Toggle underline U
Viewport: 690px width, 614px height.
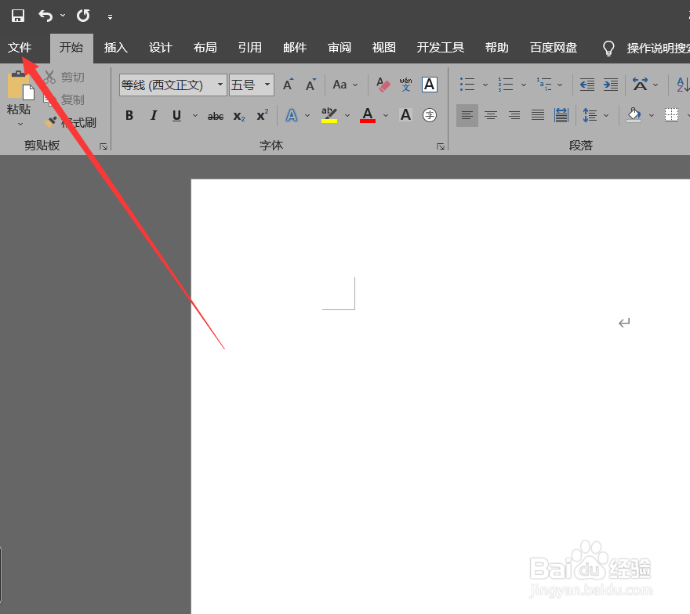point(176,116)
